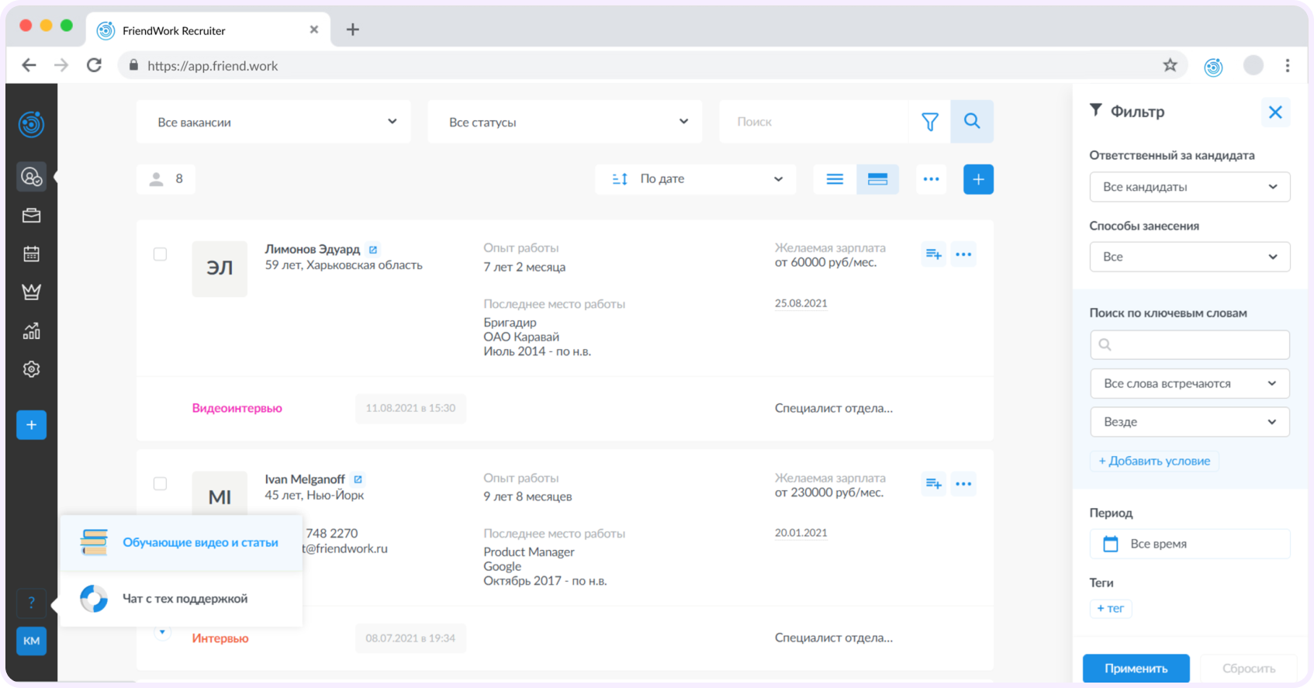Open the Analytics chart icon in sidebar

tap(32, 331)
